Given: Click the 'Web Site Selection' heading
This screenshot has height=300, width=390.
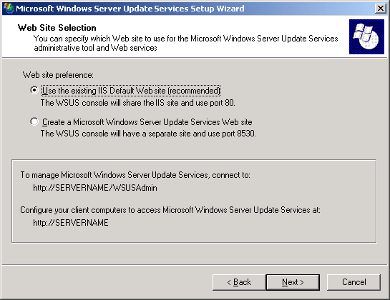Looking at the screenshot, I should coord(57,28).
